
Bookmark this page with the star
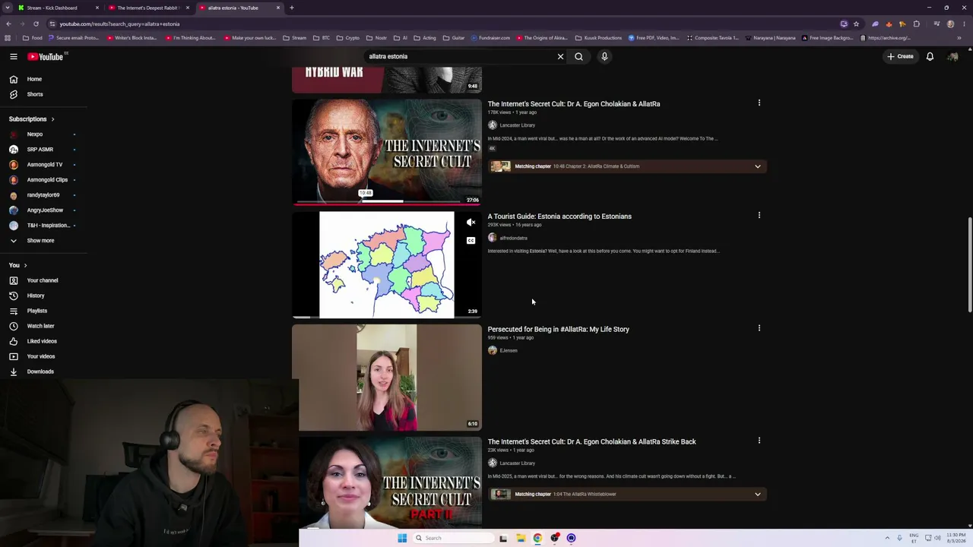[856, 24]
